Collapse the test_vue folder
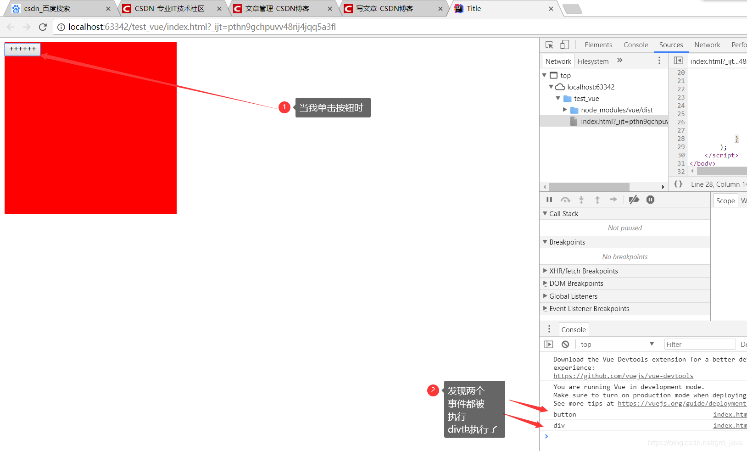This screenshot has height=451, width=747. (x=558, y=98)
